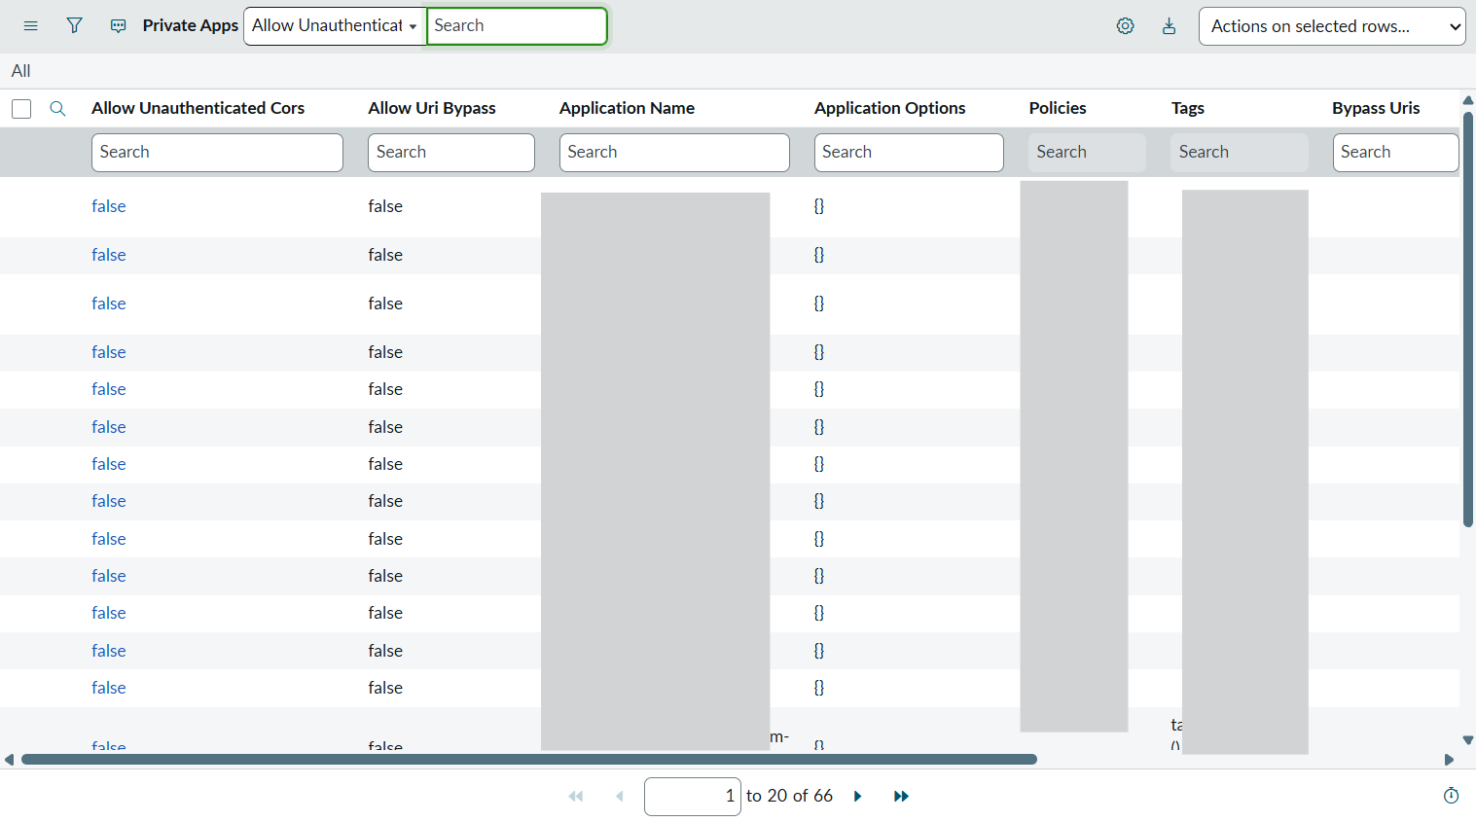Open the activity stream chat icon
1476x822 pixels.
point(118,26)
